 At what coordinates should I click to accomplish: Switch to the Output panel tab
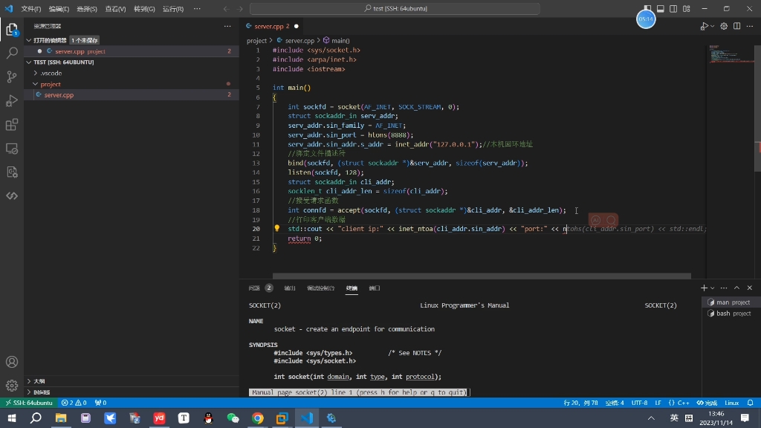coord(290,288)
